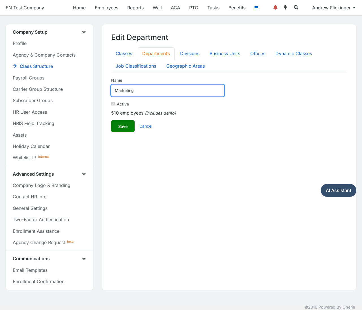
Task: Open the blue hamburger menu icon
Action: (x=256, y=8)
